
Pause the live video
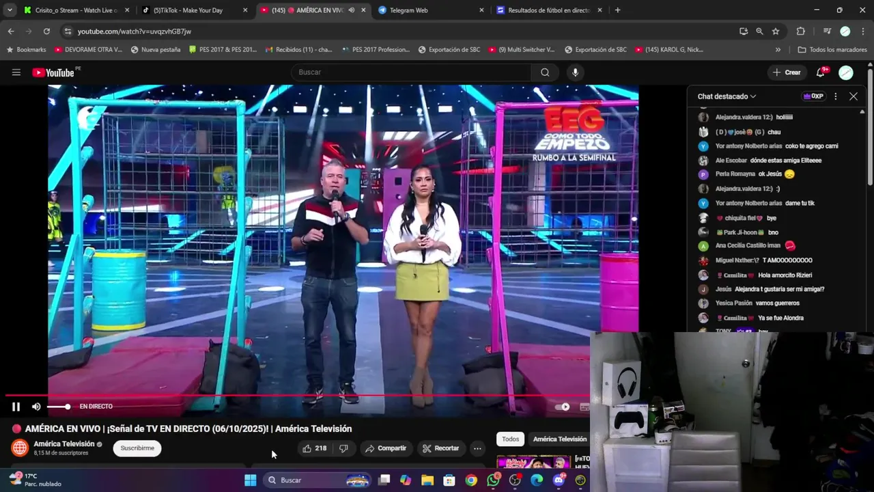pos(16,407)
